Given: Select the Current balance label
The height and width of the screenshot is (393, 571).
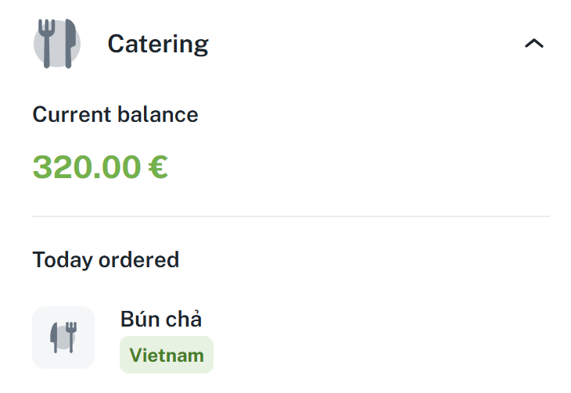Looking at the screenshot, I should [x=115, y=115].
